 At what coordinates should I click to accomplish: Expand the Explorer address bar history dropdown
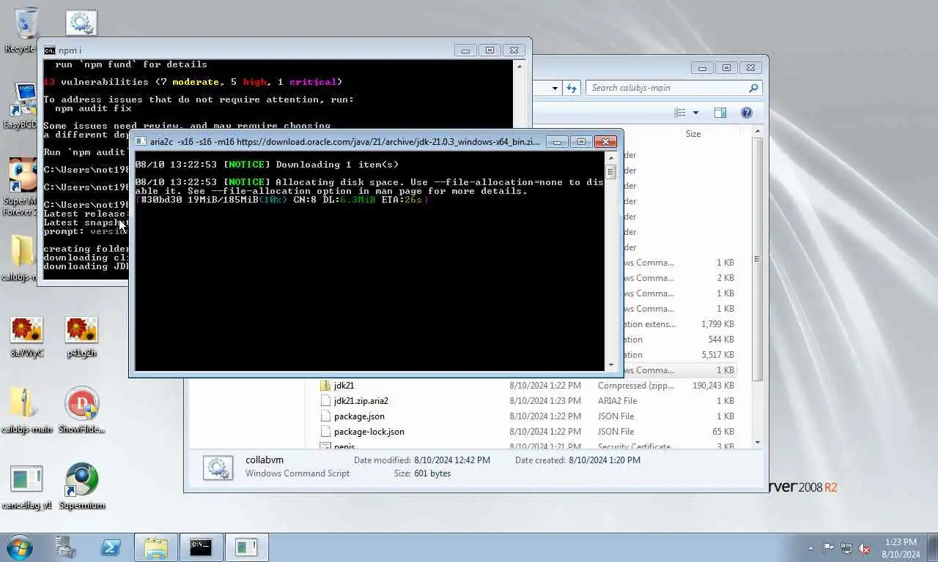coord(555,88)
